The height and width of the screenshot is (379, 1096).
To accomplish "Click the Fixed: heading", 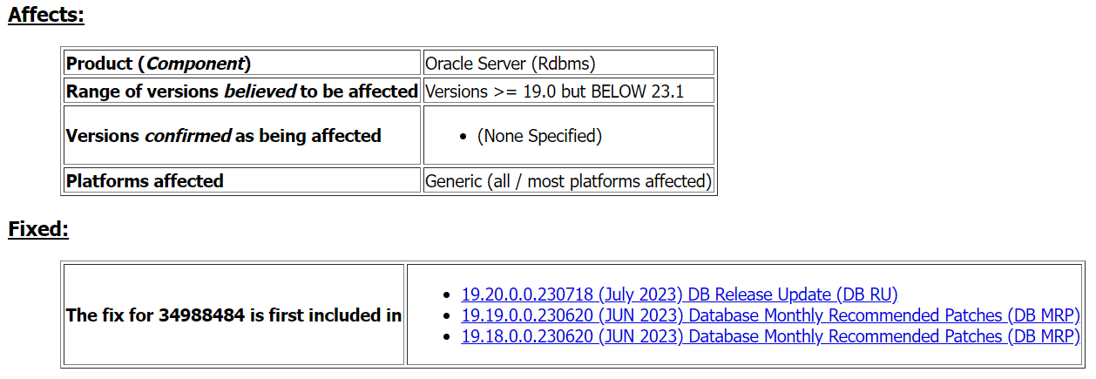I will (x=38, y=229).
